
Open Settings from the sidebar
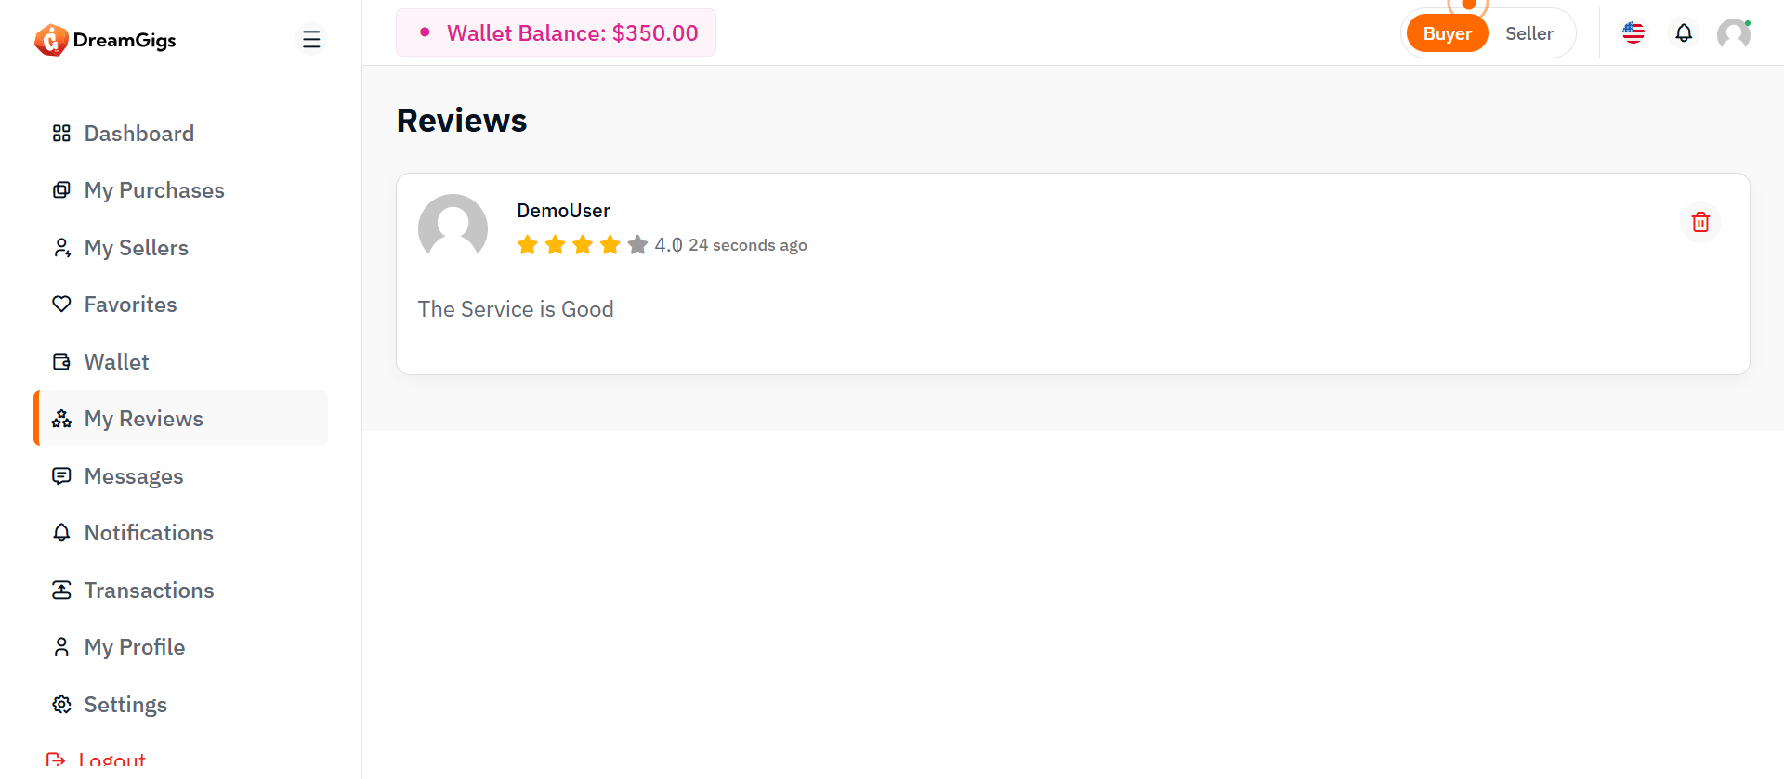pyautogui.click(x=125, y=705)
